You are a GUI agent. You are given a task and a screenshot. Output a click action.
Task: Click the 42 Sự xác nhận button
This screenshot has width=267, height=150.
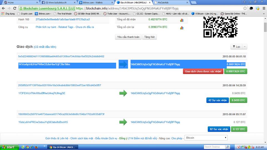(217, 100)
